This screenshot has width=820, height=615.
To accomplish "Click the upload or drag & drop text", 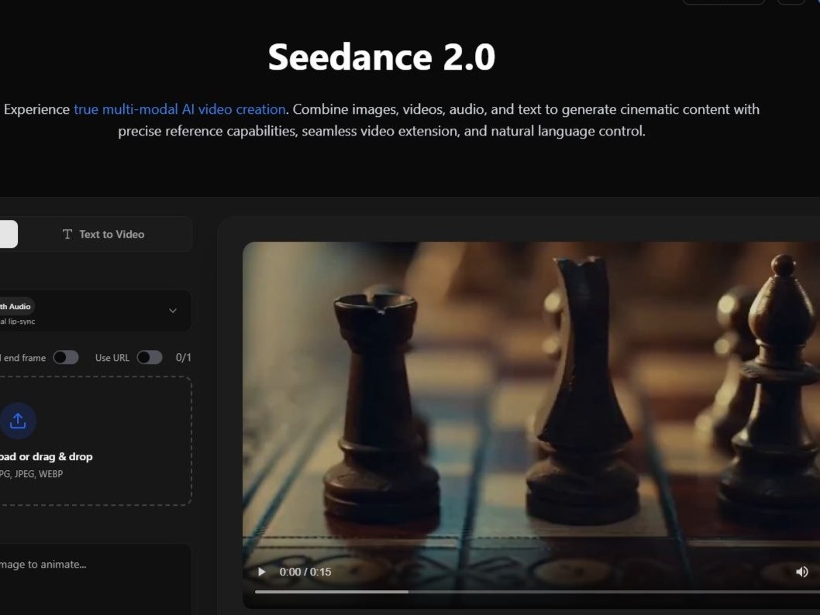I will 46,456.
